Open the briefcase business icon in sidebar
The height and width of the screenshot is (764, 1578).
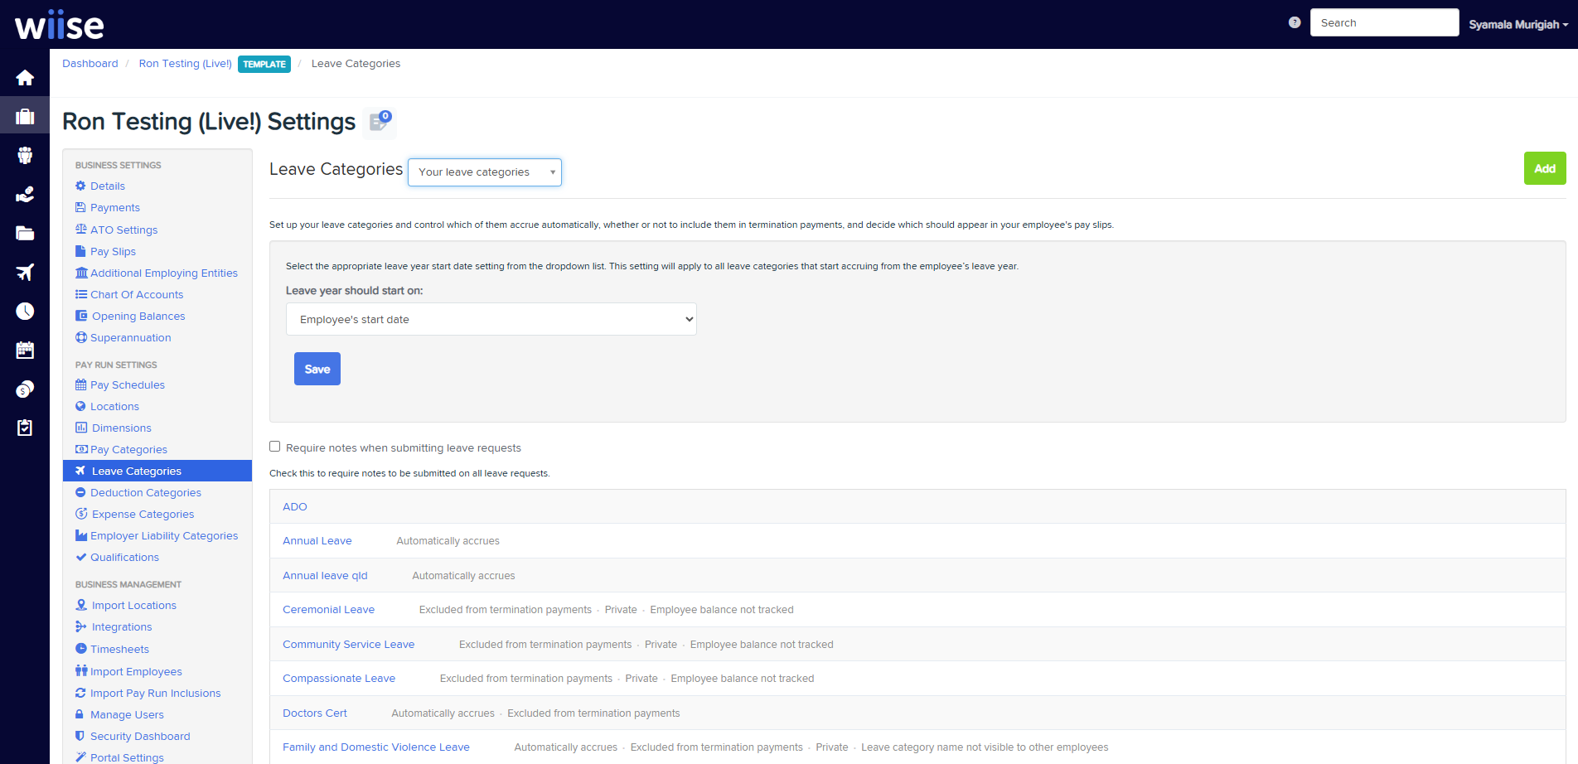(25, 117)
